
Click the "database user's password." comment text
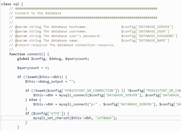[x=76, y=36]
